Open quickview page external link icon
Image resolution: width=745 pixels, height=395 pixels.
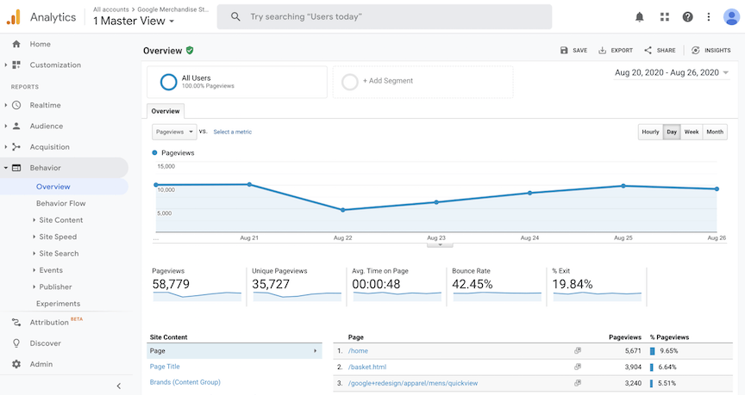[578, 383]
